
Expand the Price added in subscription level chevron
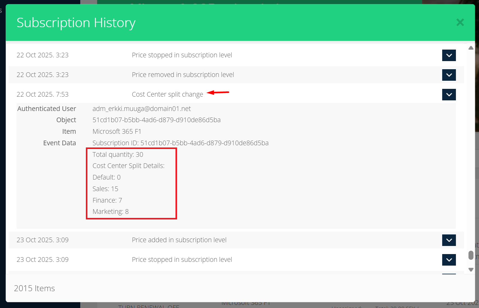[449, 240]
